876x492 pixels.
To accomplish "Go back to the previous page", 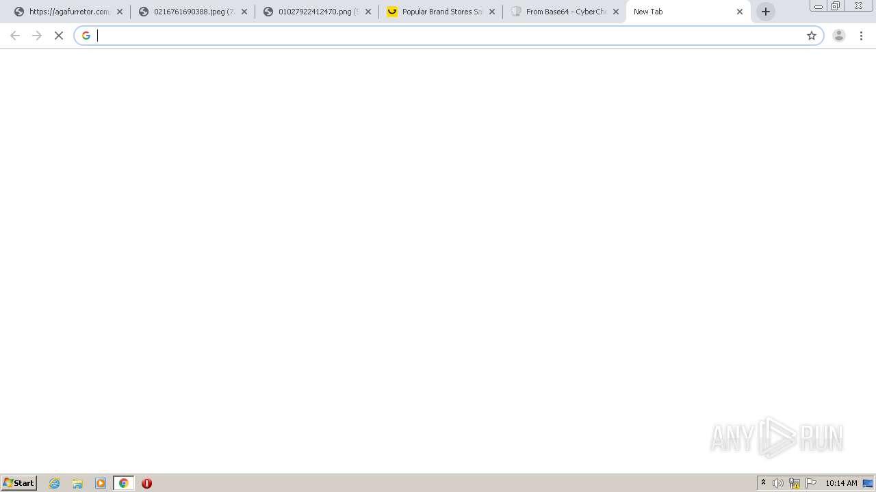I will click(15, 36).
